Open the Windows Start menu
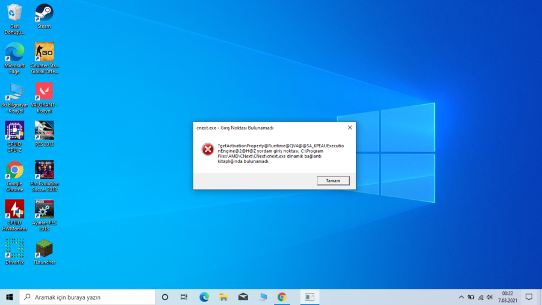The image size is (542, 305). pyautogui.click(x=9, y=297)
